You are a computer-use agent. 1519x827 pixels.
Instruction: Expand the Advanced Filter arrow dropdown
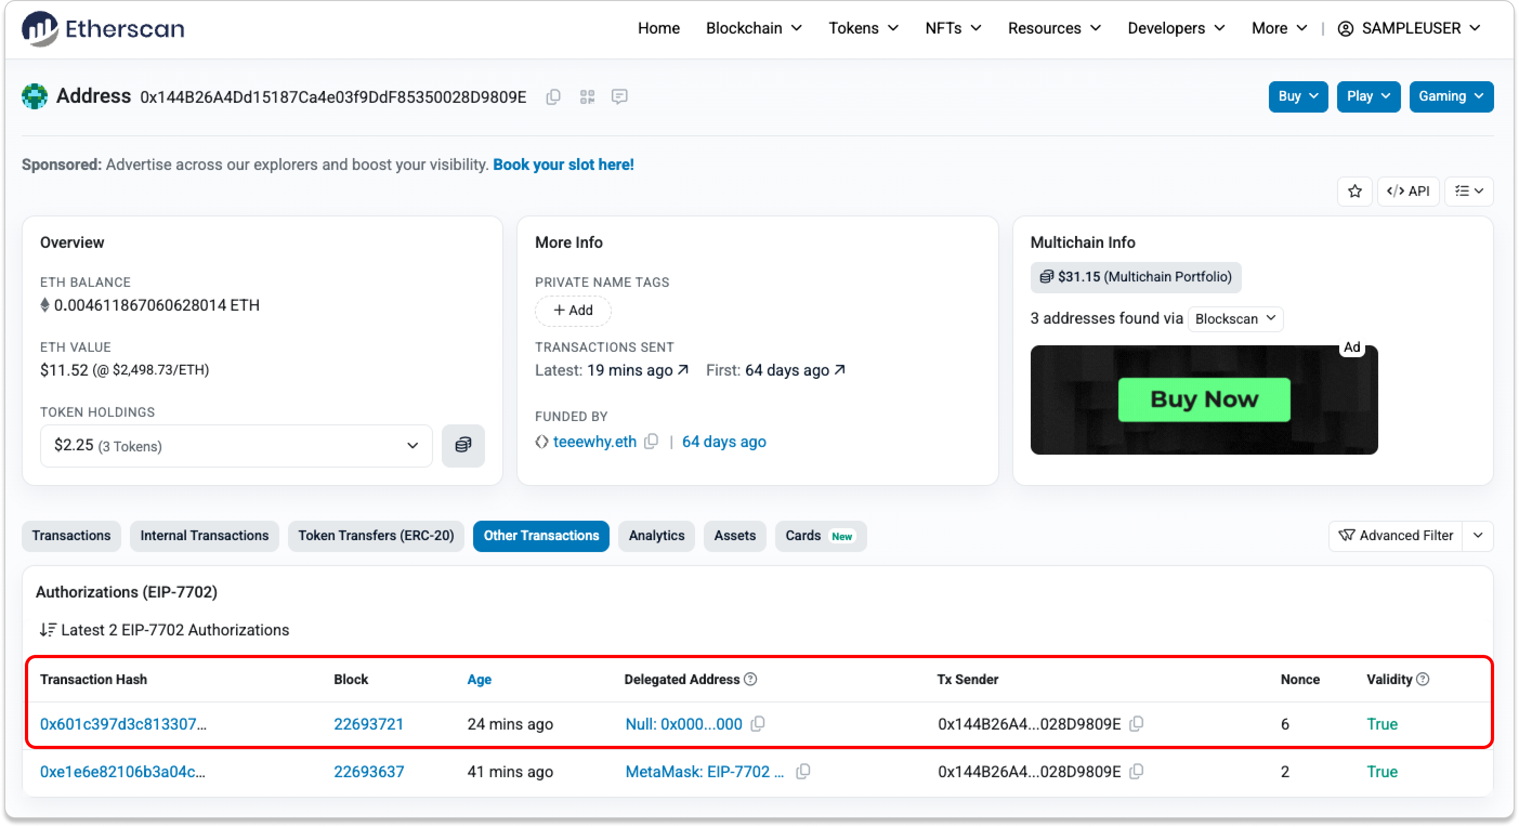(1478, 536)
